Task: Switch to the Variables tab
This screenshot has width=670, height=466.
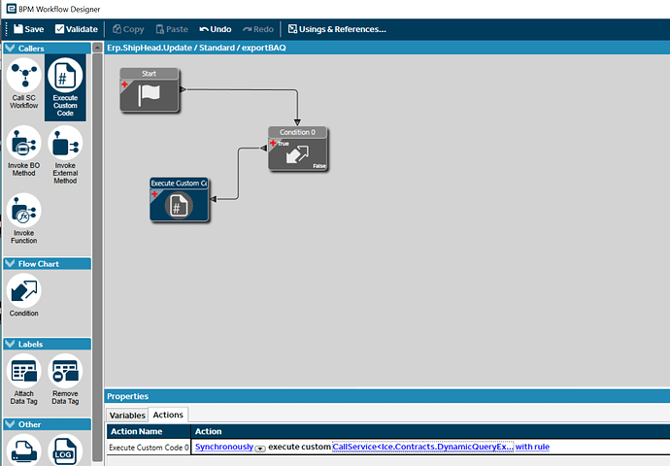Action: tap(127, 416)
